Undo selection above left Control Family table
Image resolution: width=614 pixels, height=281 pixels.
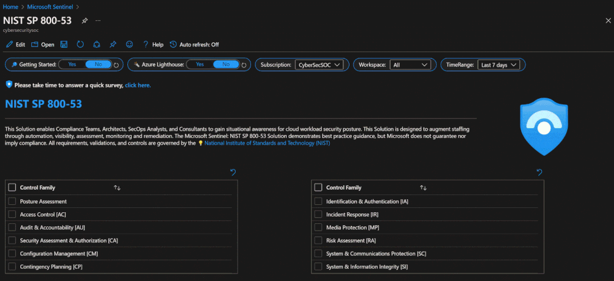coord(233,172)
